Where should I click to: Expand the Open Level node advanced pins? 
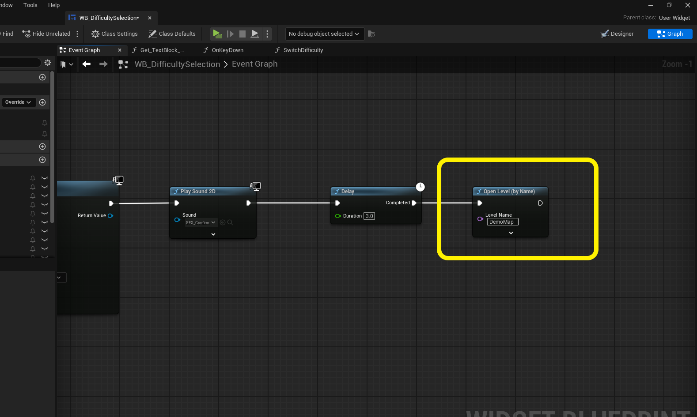tap(511, 233)
